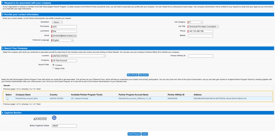275x137 pixels.
Task: Click the US - Solution Provider cell
Action: pyautogui.click(x=80, y=99)
